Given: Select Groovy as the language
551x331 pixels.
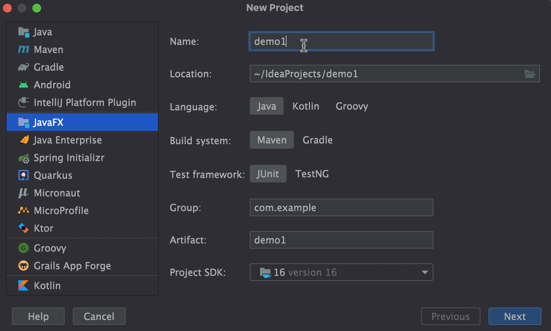Looking at the screenshot, I should (352, 106).
